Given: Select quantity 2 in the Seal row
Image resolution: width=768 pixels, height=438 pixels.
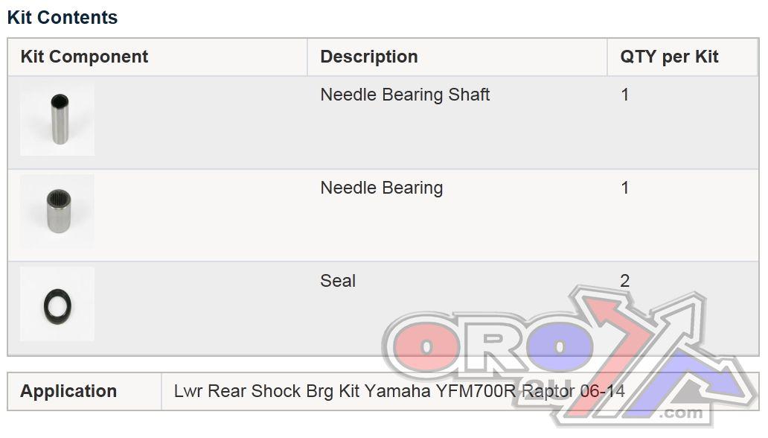Looking at the screenshot, I should tap(625, 281).
